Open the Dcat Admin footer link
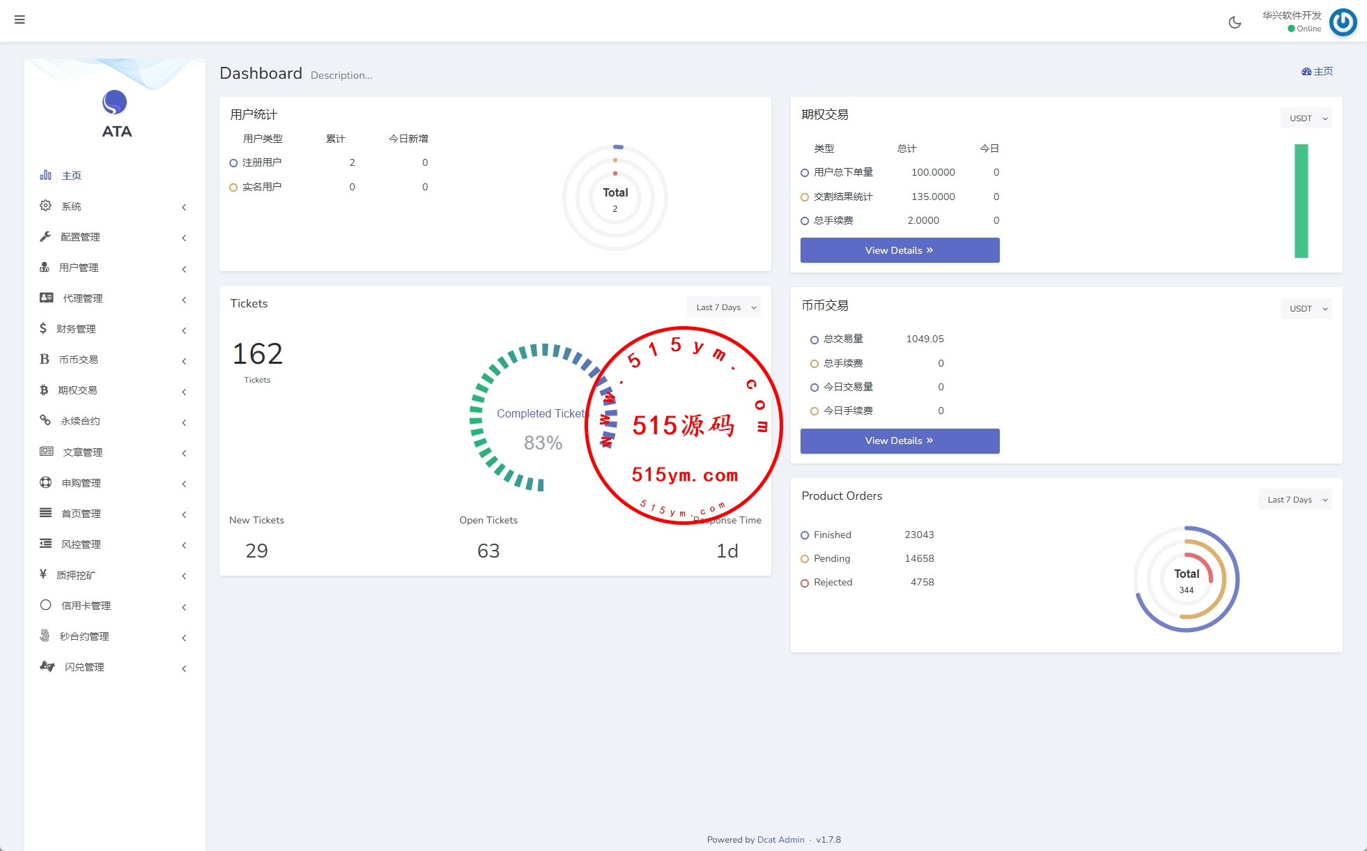 pos(780,840)
